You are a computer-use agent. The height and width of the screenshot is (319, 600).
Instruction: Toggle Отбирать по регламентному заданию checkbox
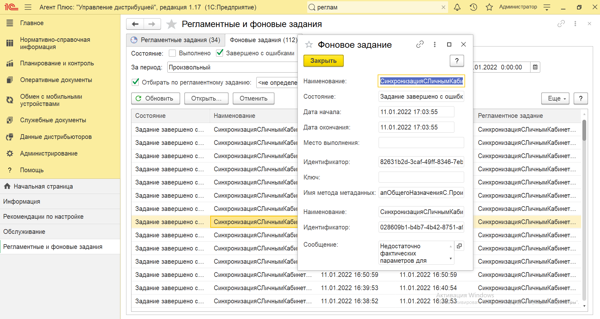click(135, 82)
